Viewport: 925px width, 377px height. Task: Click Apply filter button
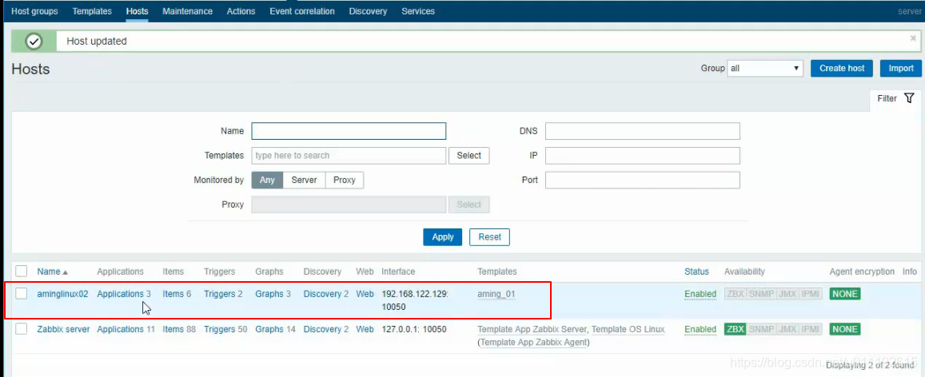[442, 236]
